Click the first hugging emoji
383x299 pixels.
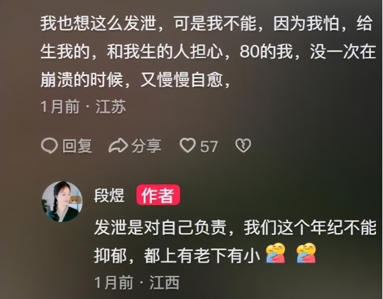coord(276,253)
